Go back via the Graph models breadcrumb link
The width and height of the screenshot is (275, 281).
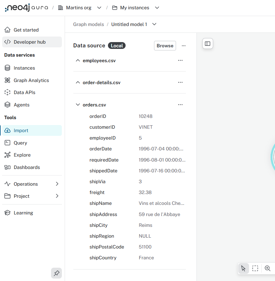[88, 24]
